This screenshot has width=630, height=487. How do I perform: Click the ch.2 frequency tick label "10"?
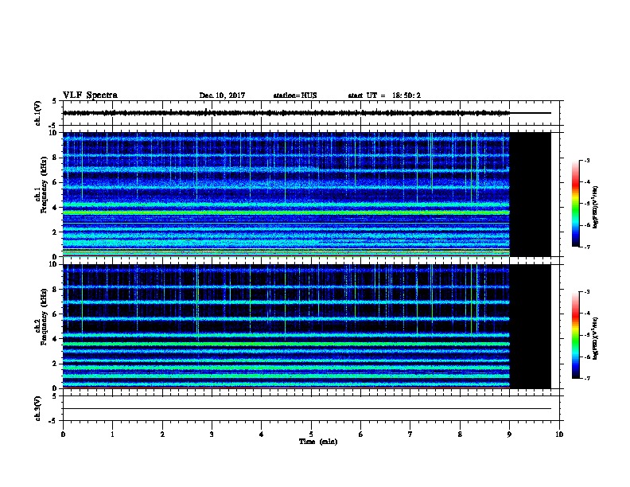53,264
